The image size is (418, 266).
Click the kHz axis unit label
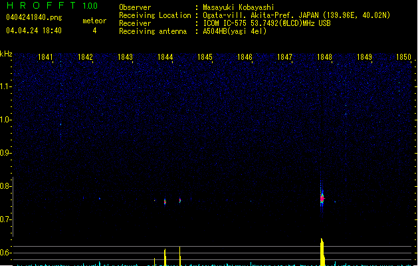pos(6,54)
